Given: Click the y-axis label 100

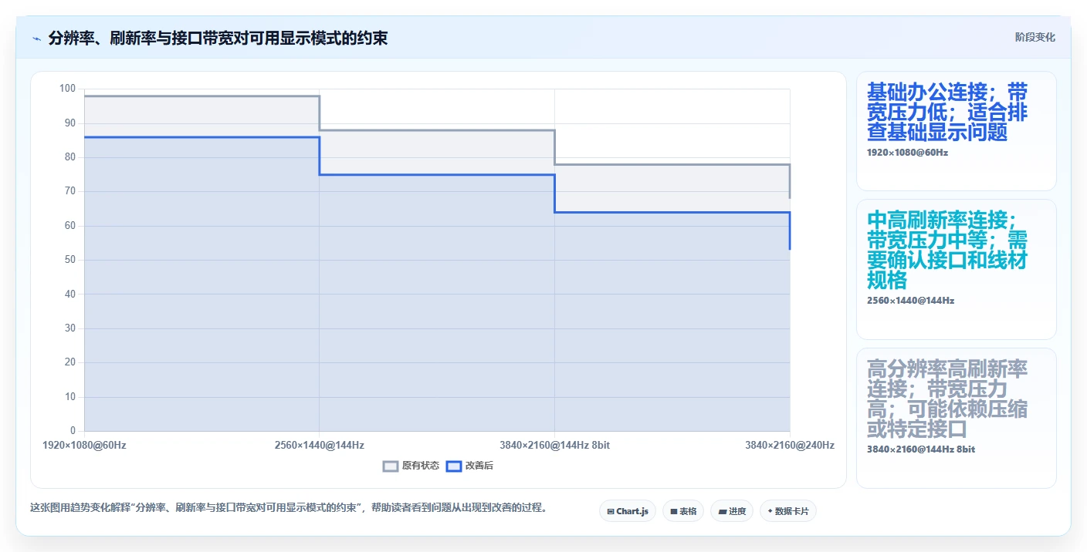Looking at the screenshot, I should [68, 89].
